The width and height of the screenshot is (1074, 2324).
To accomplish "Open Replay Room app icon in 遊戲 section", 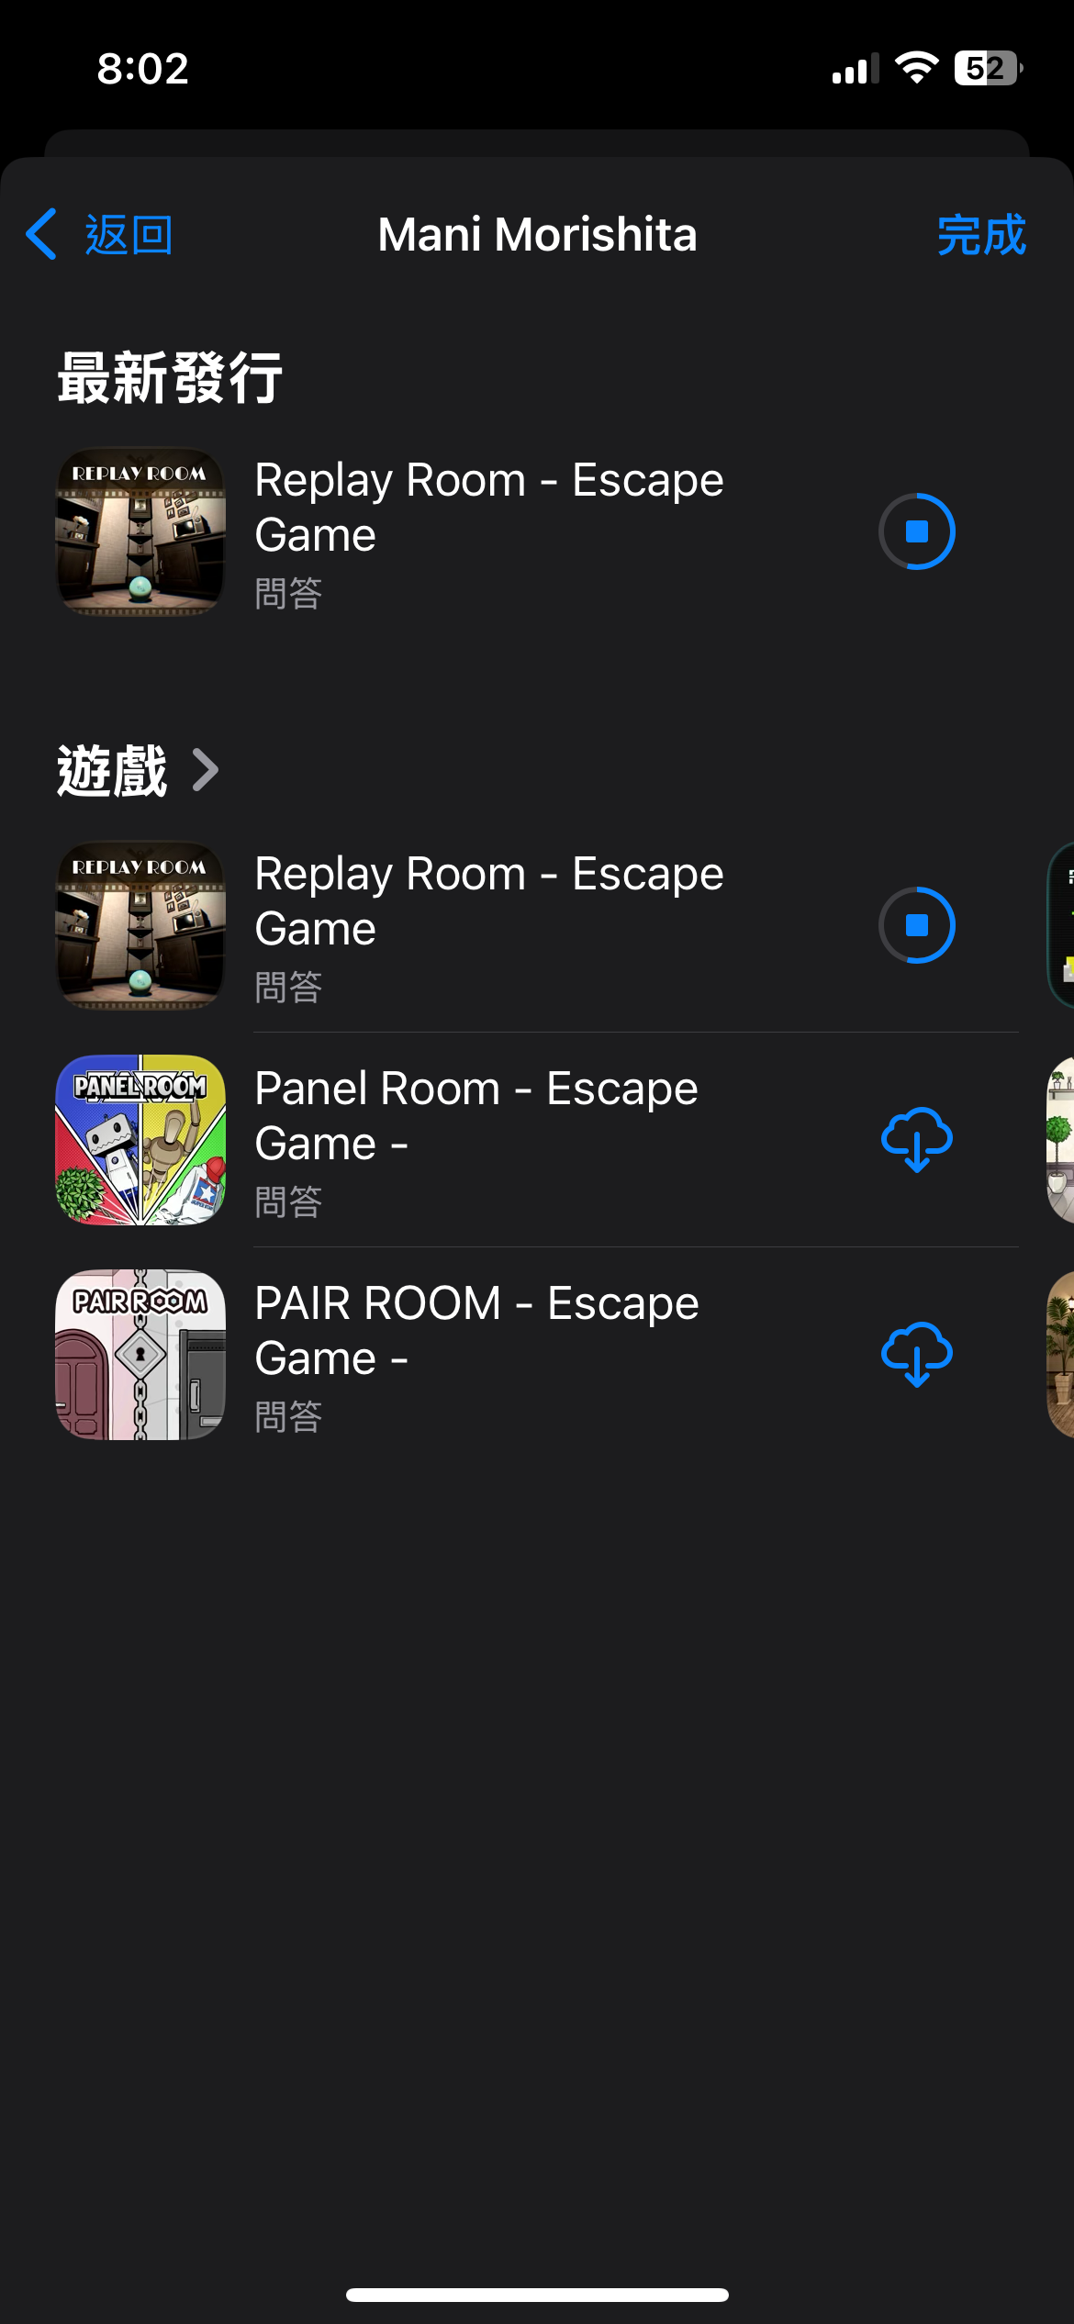I will pos(140,925).
